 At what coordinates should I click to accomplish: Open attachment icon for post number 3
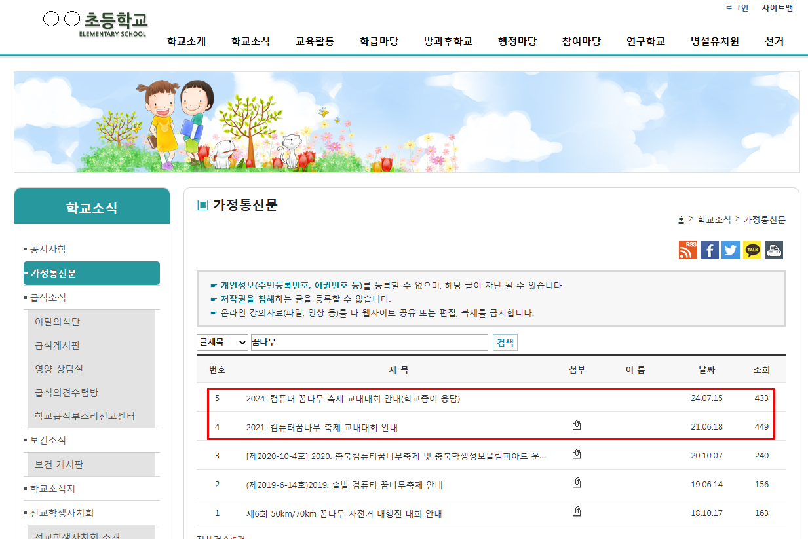click(x=577, y=454)
